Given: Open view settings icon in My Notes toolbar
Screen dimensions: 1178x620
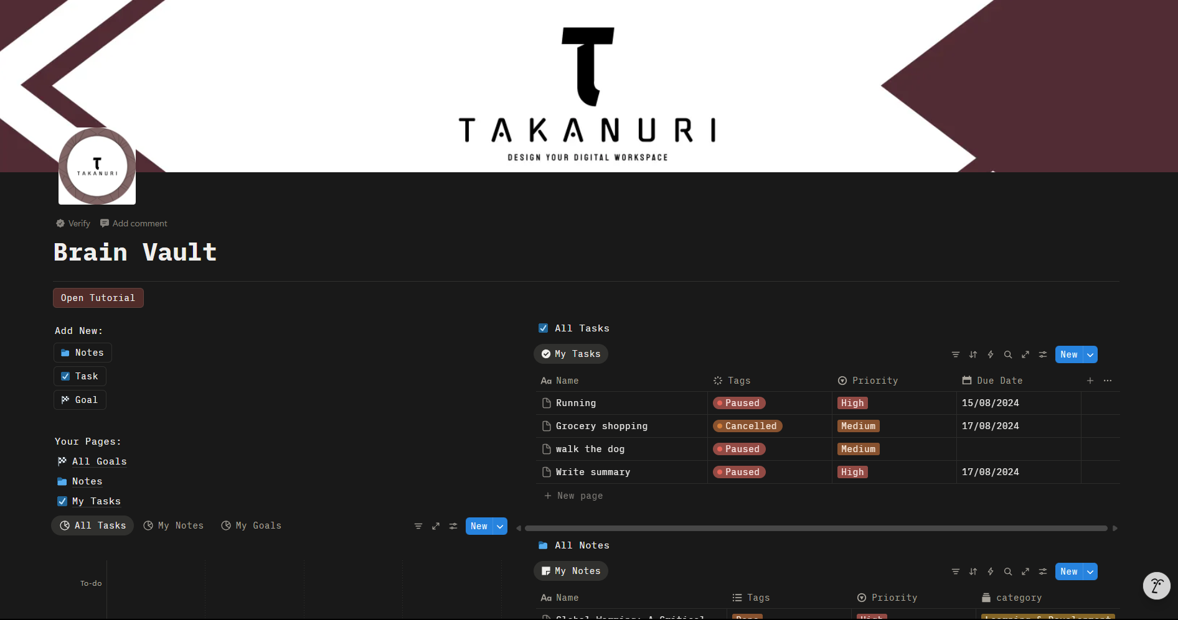Looking at the screenshot, I should coord(1043,571).
